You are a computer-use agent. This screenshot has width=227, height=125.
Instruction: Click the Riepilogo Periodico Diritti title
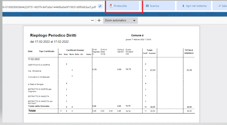53,36
